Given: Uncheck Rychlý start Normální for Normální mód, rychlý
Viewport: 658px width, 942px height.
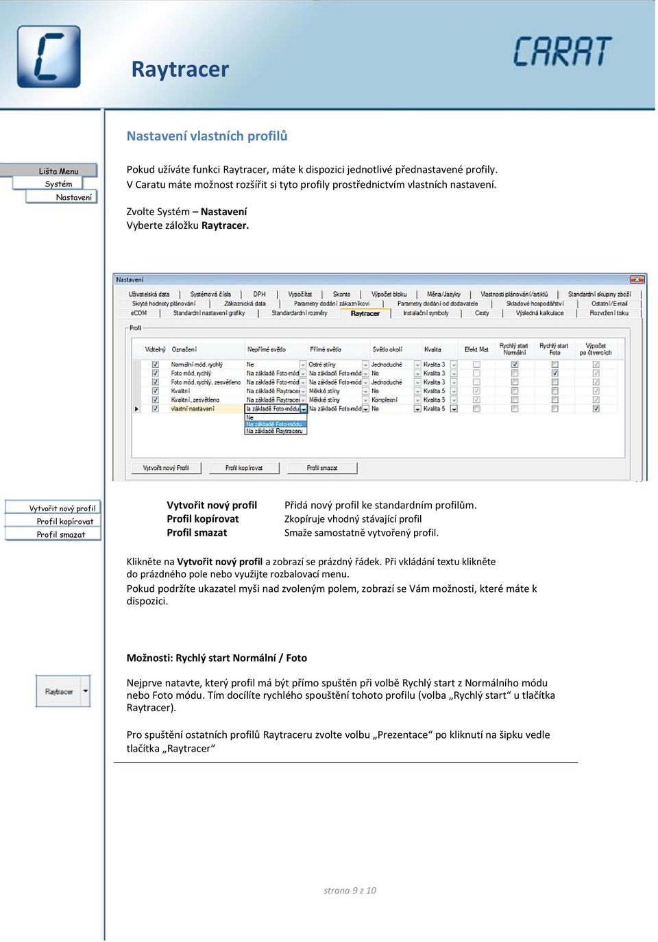Looking at the screenshot, I should pyautogui.click(x=515, y=364).
